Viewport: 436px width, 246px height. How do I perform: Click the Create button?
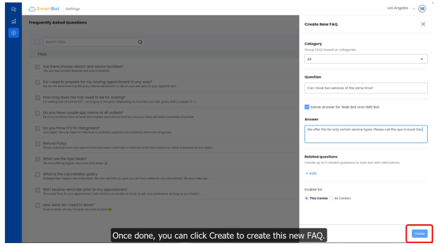(x=419, y=234)
